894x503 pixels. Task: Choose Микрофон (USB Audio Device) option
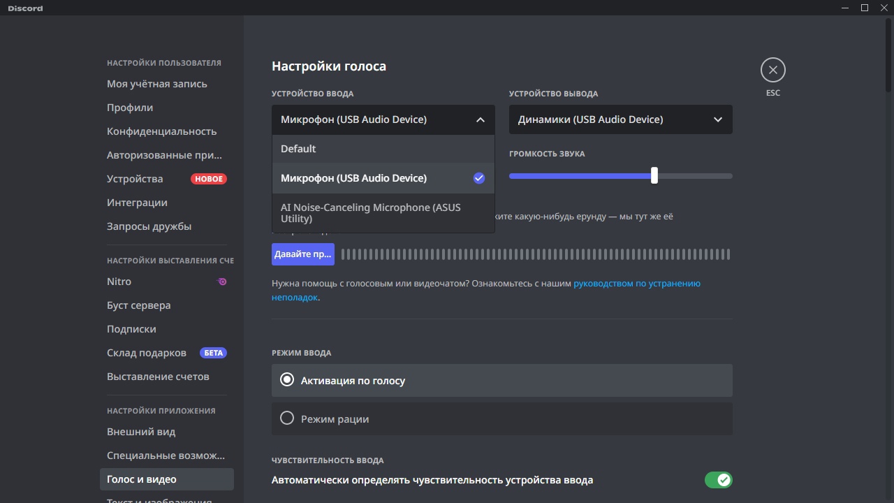(x=383, y=178)
